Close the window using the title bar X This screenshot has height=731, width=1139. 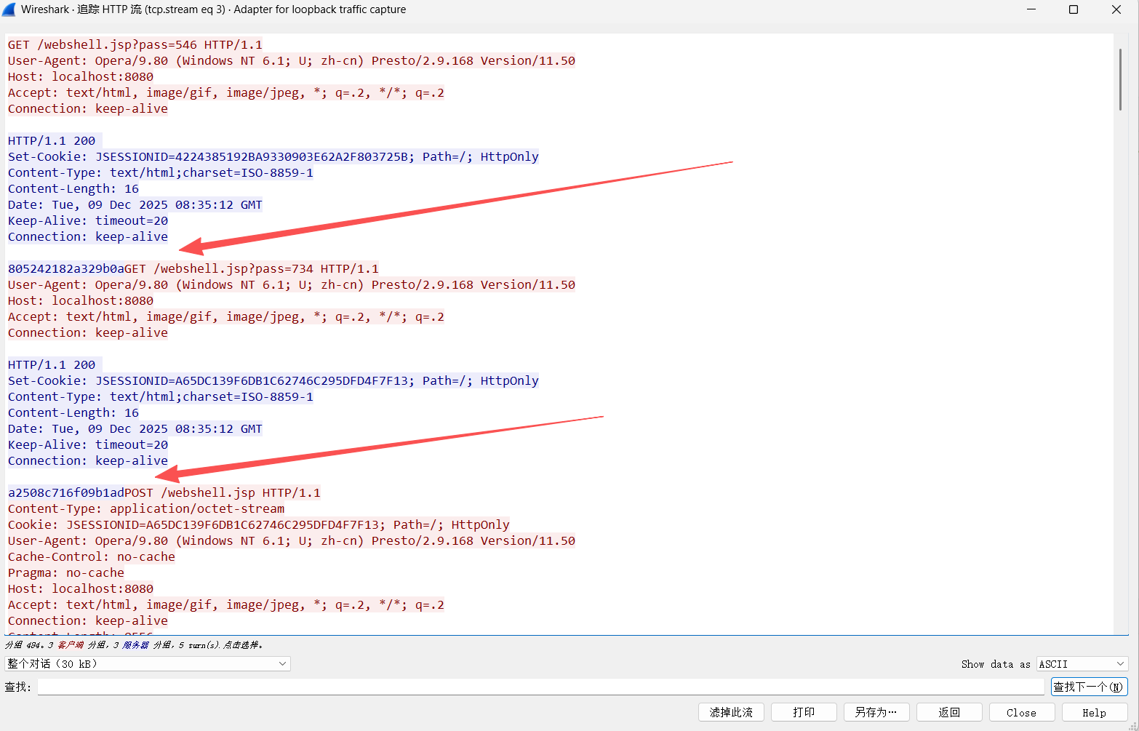click(1116, 9)
